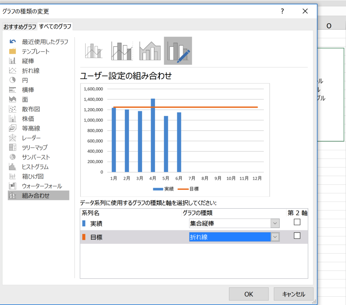Click column O header in Excel window

coord(329,26)
